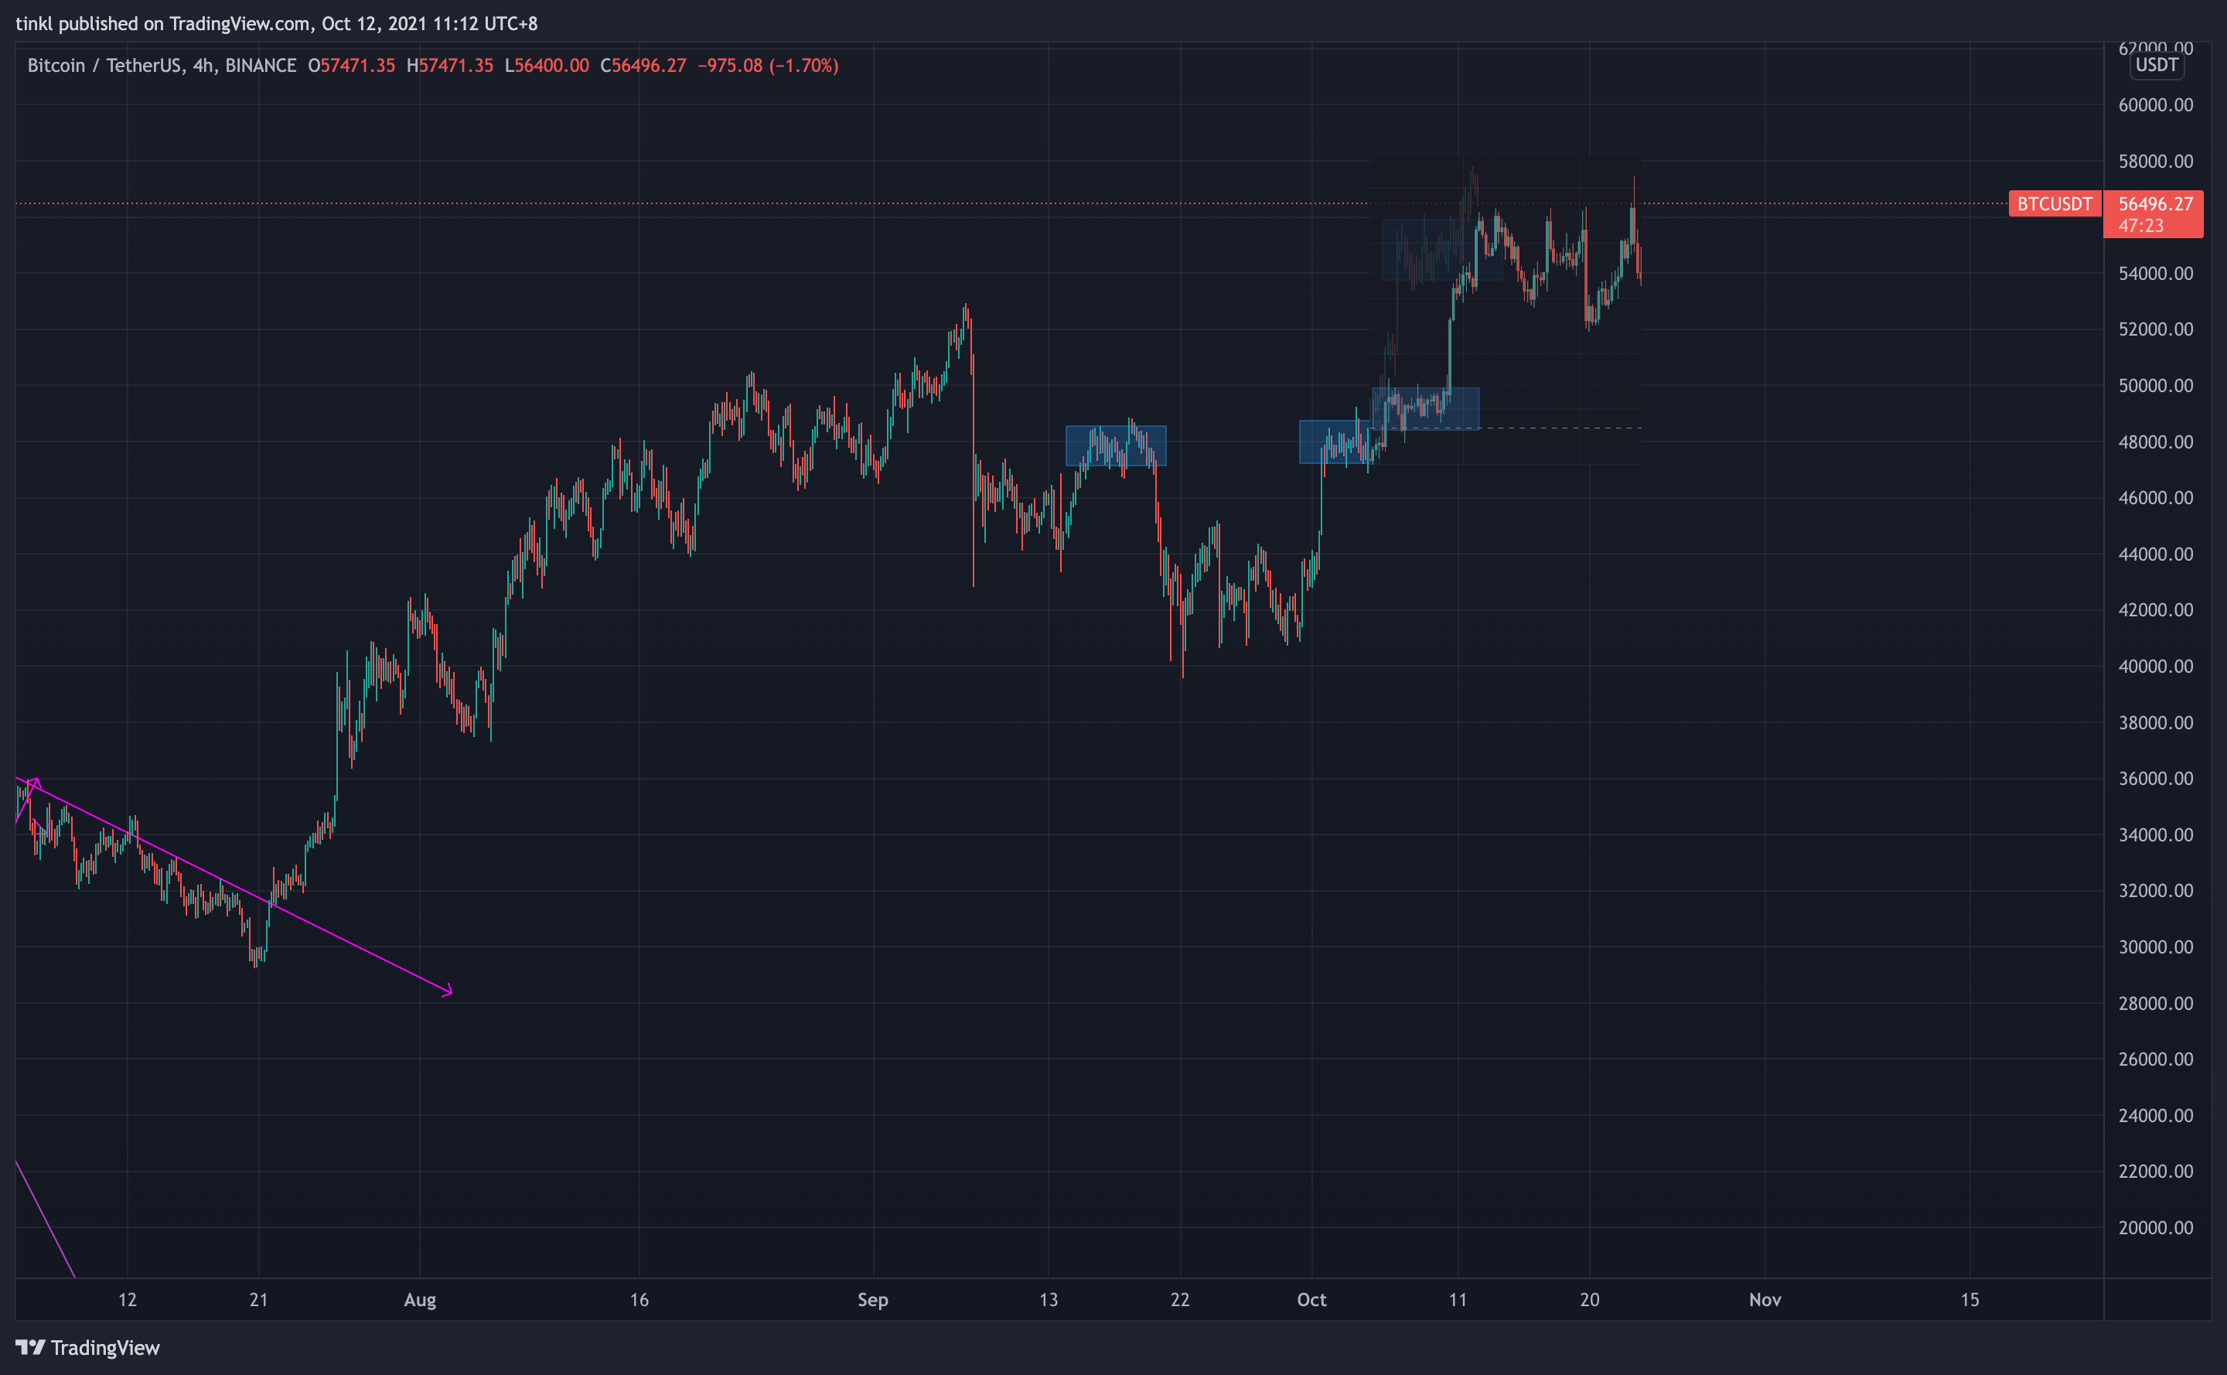Click the low value L56400.00
This screenshot has width=2227, height=1375.
[x=547, y=66]
